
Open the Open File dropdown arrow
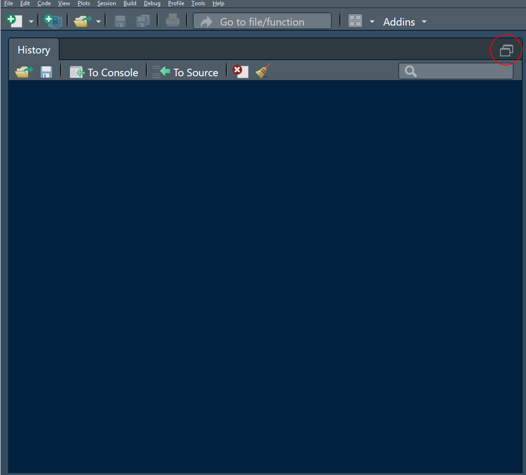click(98, 20)
